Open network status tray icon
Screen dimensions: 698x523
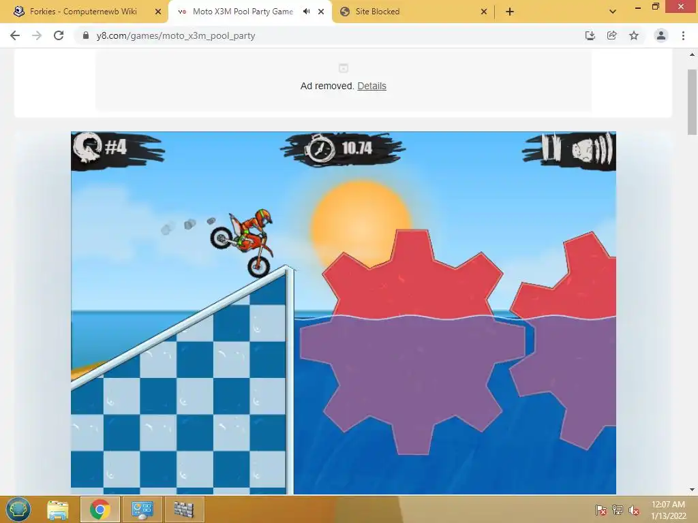(618, 510)
